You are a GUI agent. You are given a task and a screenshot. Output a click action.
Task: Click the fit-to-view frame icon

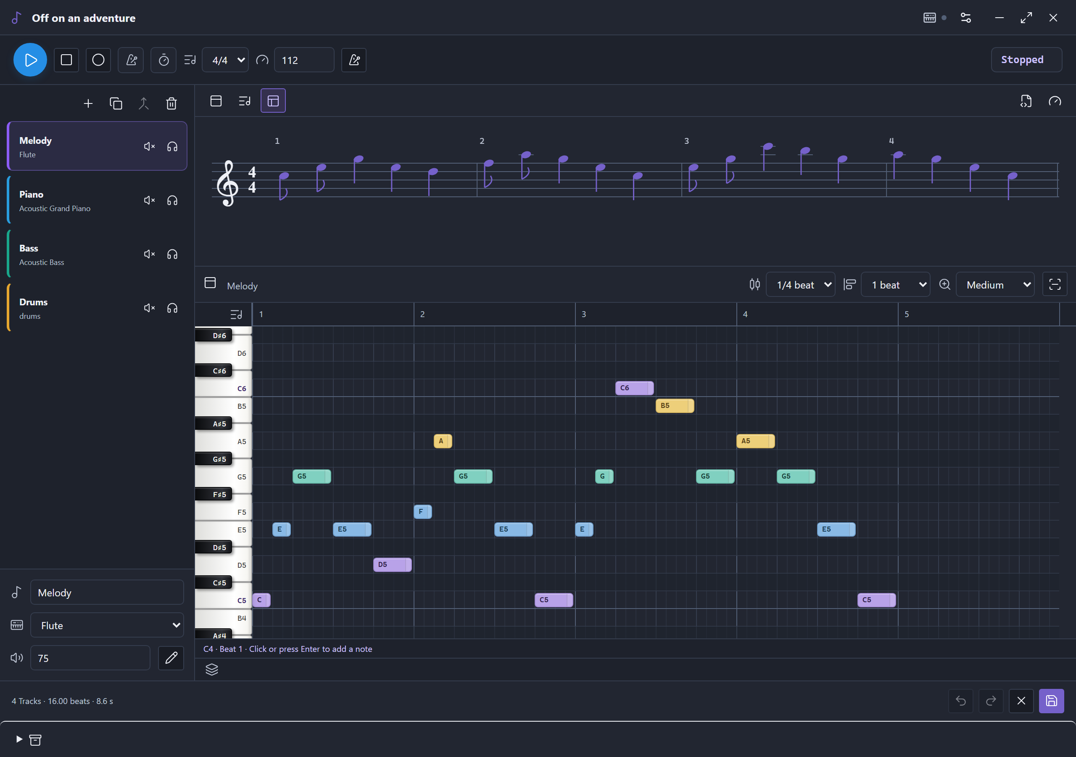(x=1055, y=285)
